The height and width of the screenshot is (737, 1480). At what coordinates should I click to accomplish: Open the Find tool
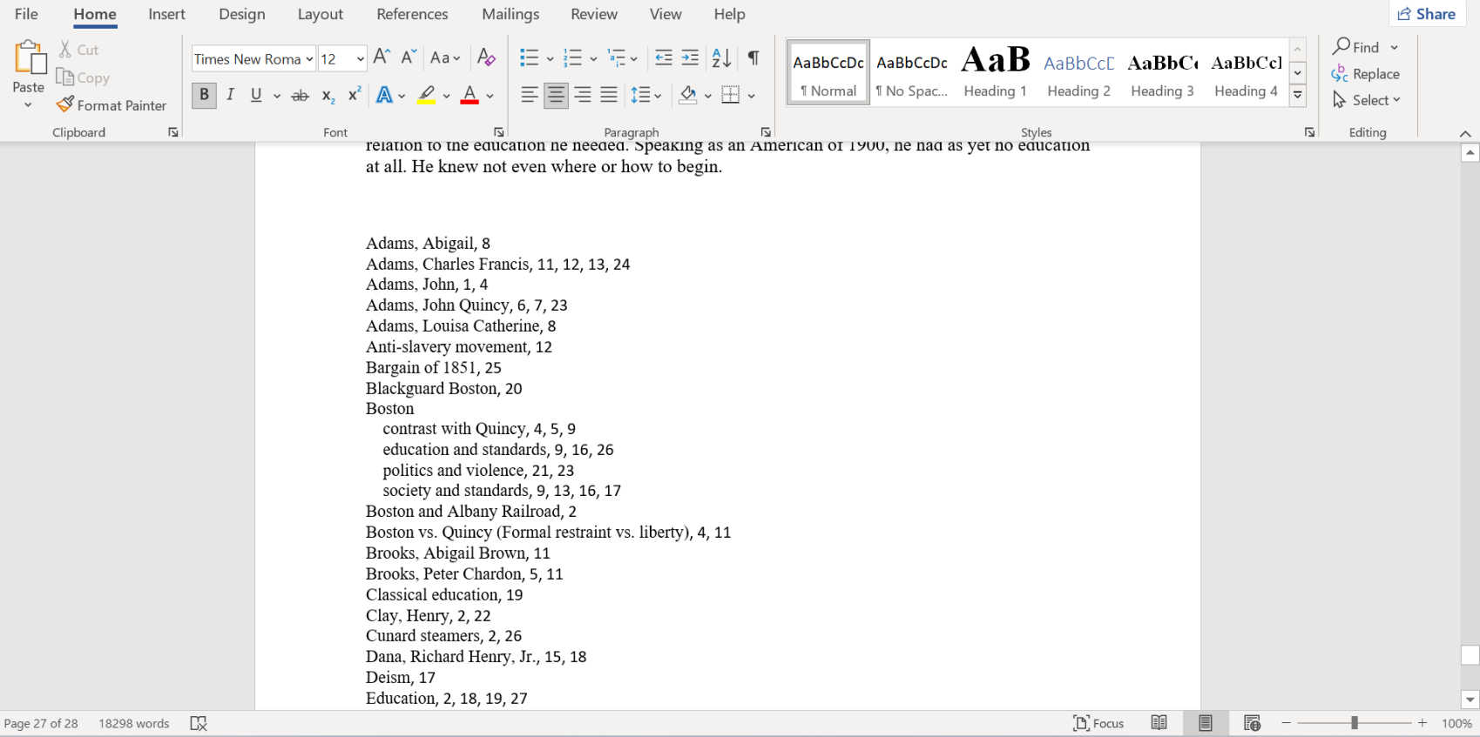pos(1356,47)
